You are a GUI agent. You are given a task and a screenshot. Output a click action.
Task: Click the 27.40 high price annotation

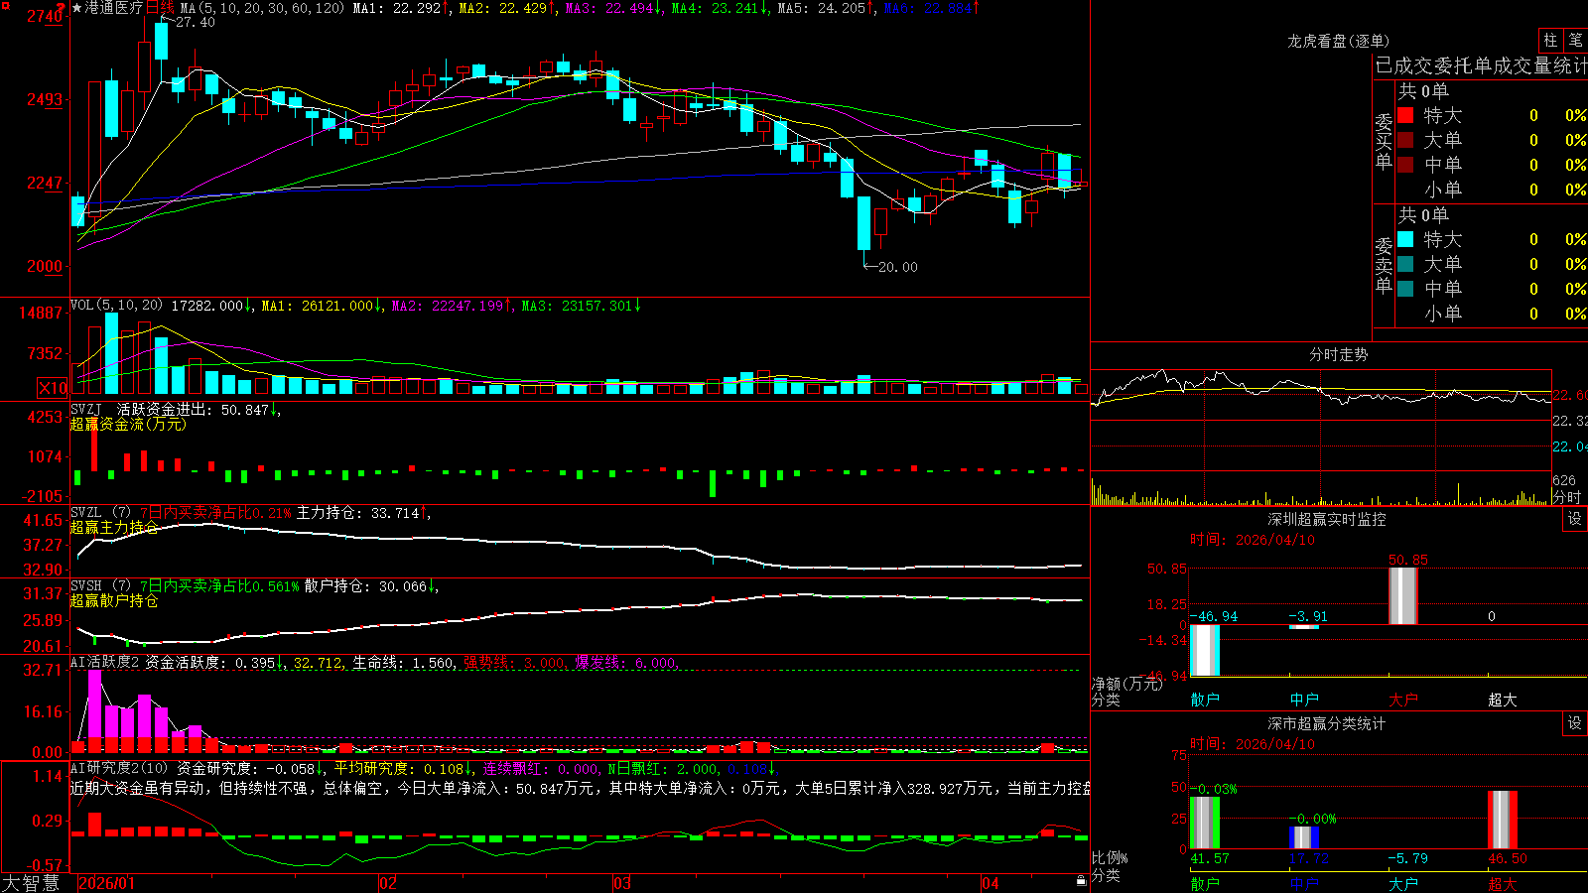[x=195, y=22]
